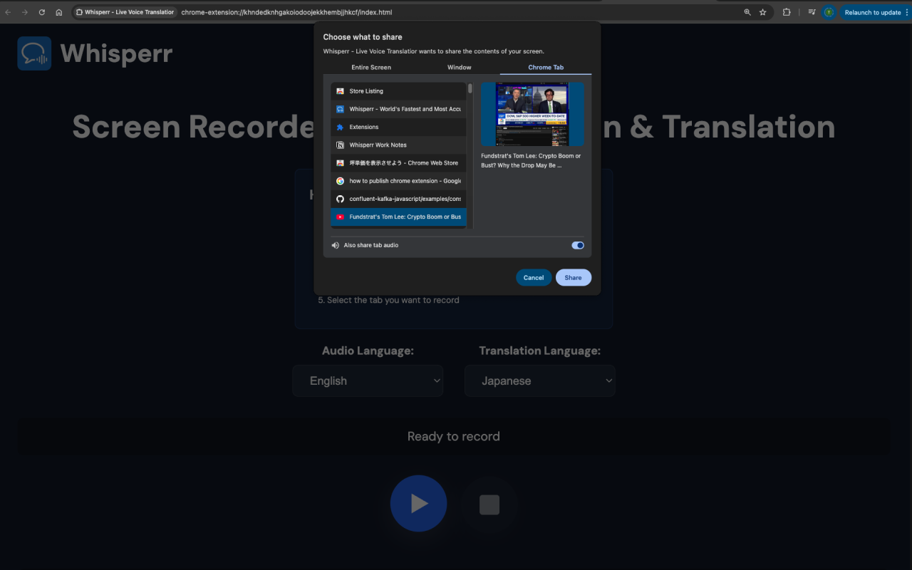Click the blue puzzle Extensions favicon
This screenshot has width=912, height=570.
(341, 127)
